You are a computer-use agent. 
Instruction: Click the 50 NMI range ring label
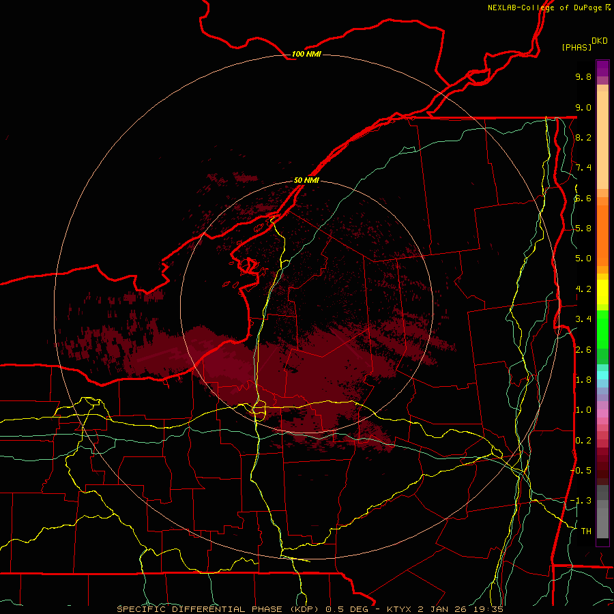[x=306, y=180]
